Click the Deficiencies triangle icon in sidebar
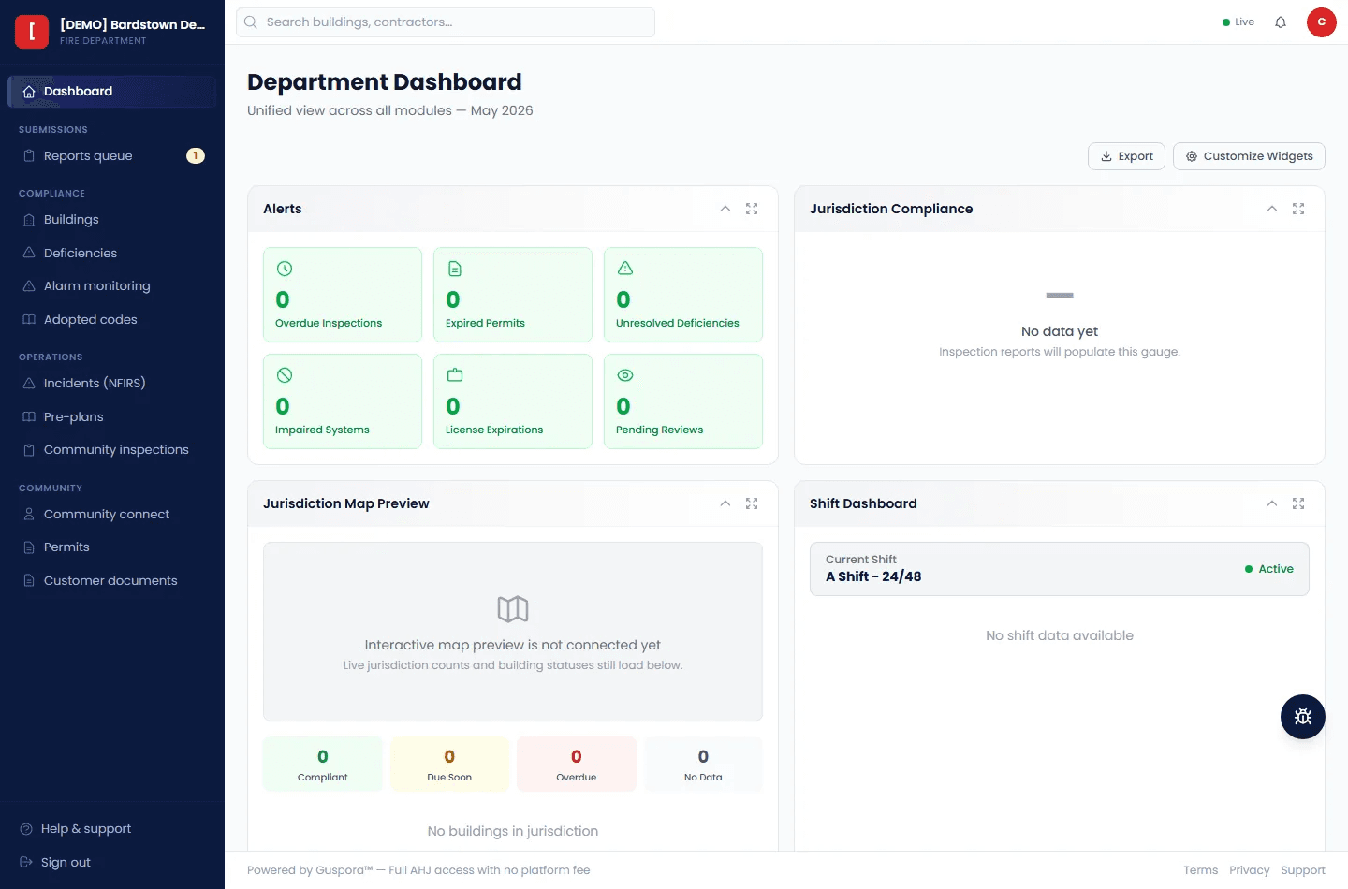Image resolution: width=1348 pixels, height=889 pixels. click(x=29, y=253)
